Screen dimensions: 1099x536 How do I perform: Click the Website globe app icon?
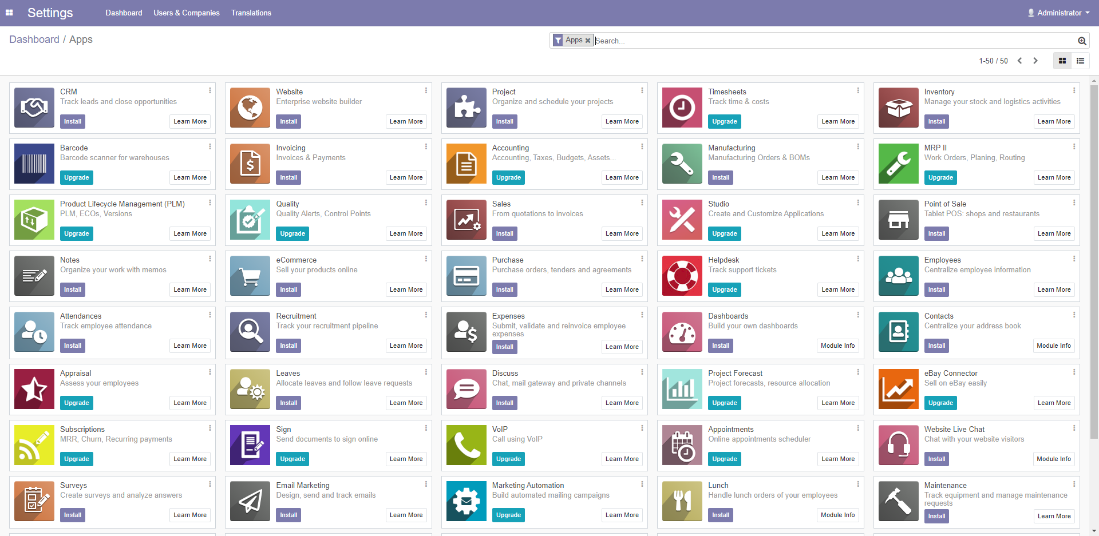pos(250,108)
